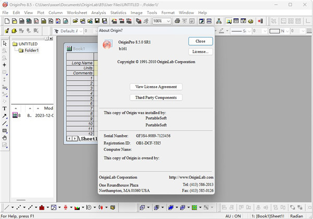Viewport: 313px width, 219px height.
Task: Select the Pan hand tool
Action: point(5,138)
